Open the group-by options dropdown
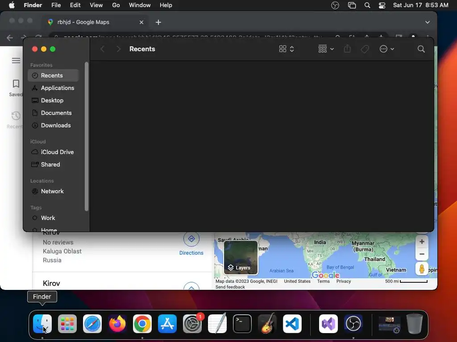Screen dimensions: 457x342 326,49
